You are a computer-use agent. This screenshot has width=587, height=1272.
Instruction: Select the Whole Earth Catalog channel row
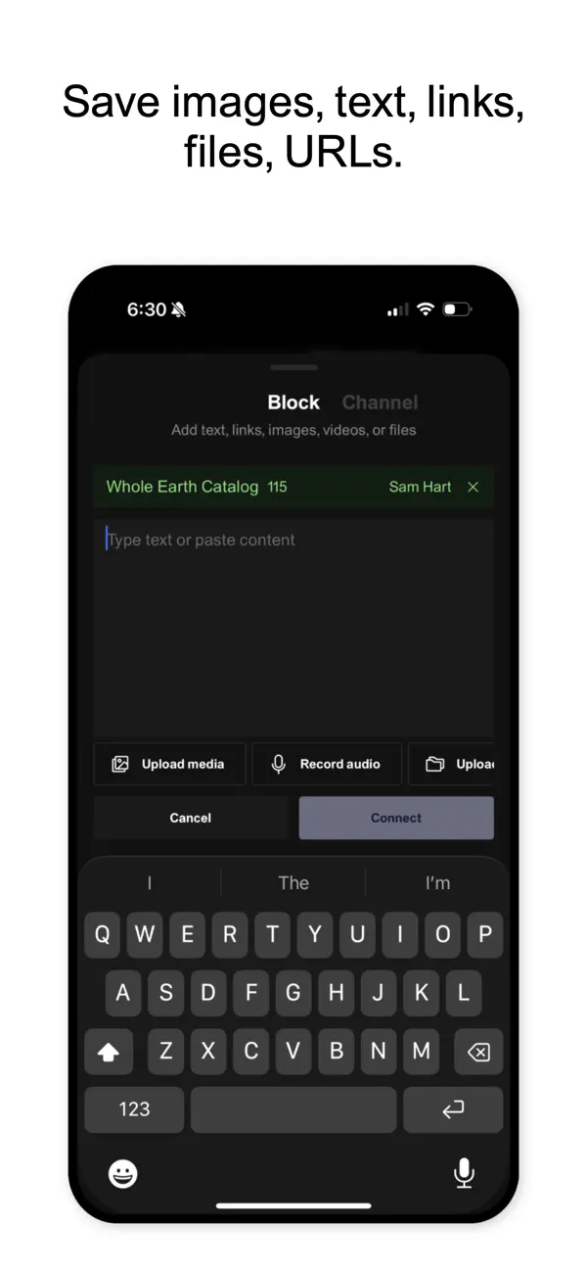tap(293, 487)
